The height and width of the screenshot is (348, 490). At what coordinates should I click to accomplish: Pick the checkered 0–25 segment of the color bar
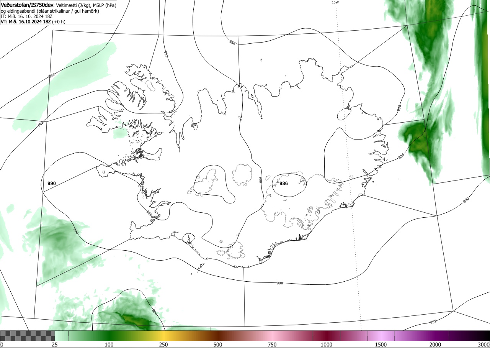[28, 336]
